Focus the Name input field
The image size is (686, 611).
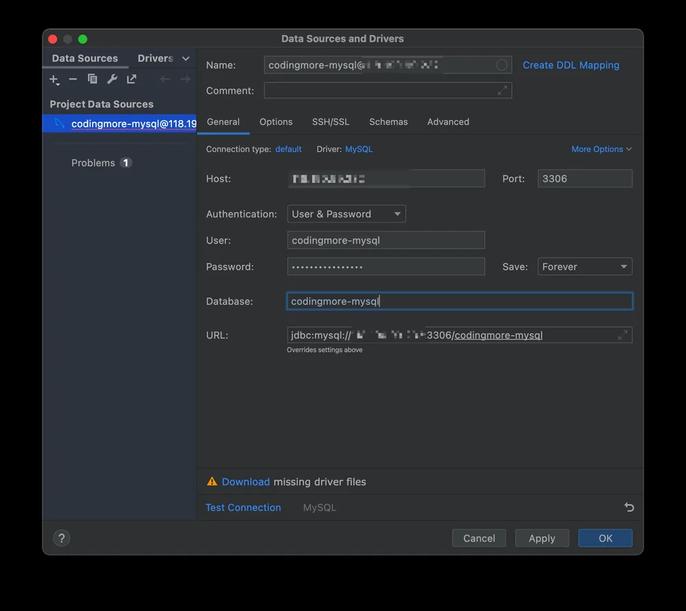coord(388,65)
